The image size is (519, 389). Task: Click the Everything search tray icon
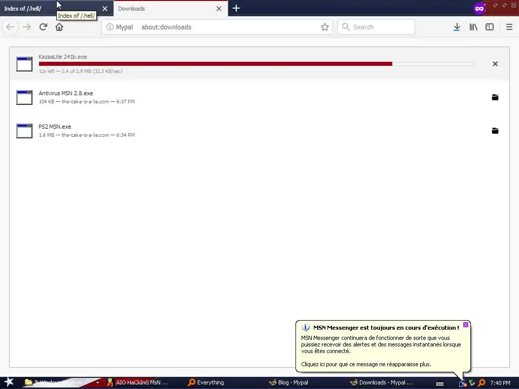pyautogui.click(x=482, y=383)
